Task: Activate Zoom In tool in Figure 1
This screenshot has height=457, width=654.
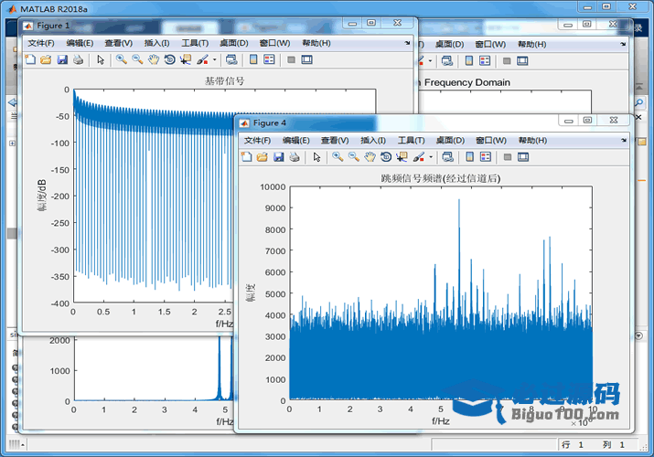Action: pos(122,59)
